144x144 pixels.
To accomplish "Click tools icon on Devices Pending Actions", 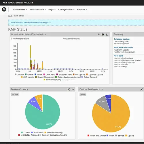I will coord(141,90).
